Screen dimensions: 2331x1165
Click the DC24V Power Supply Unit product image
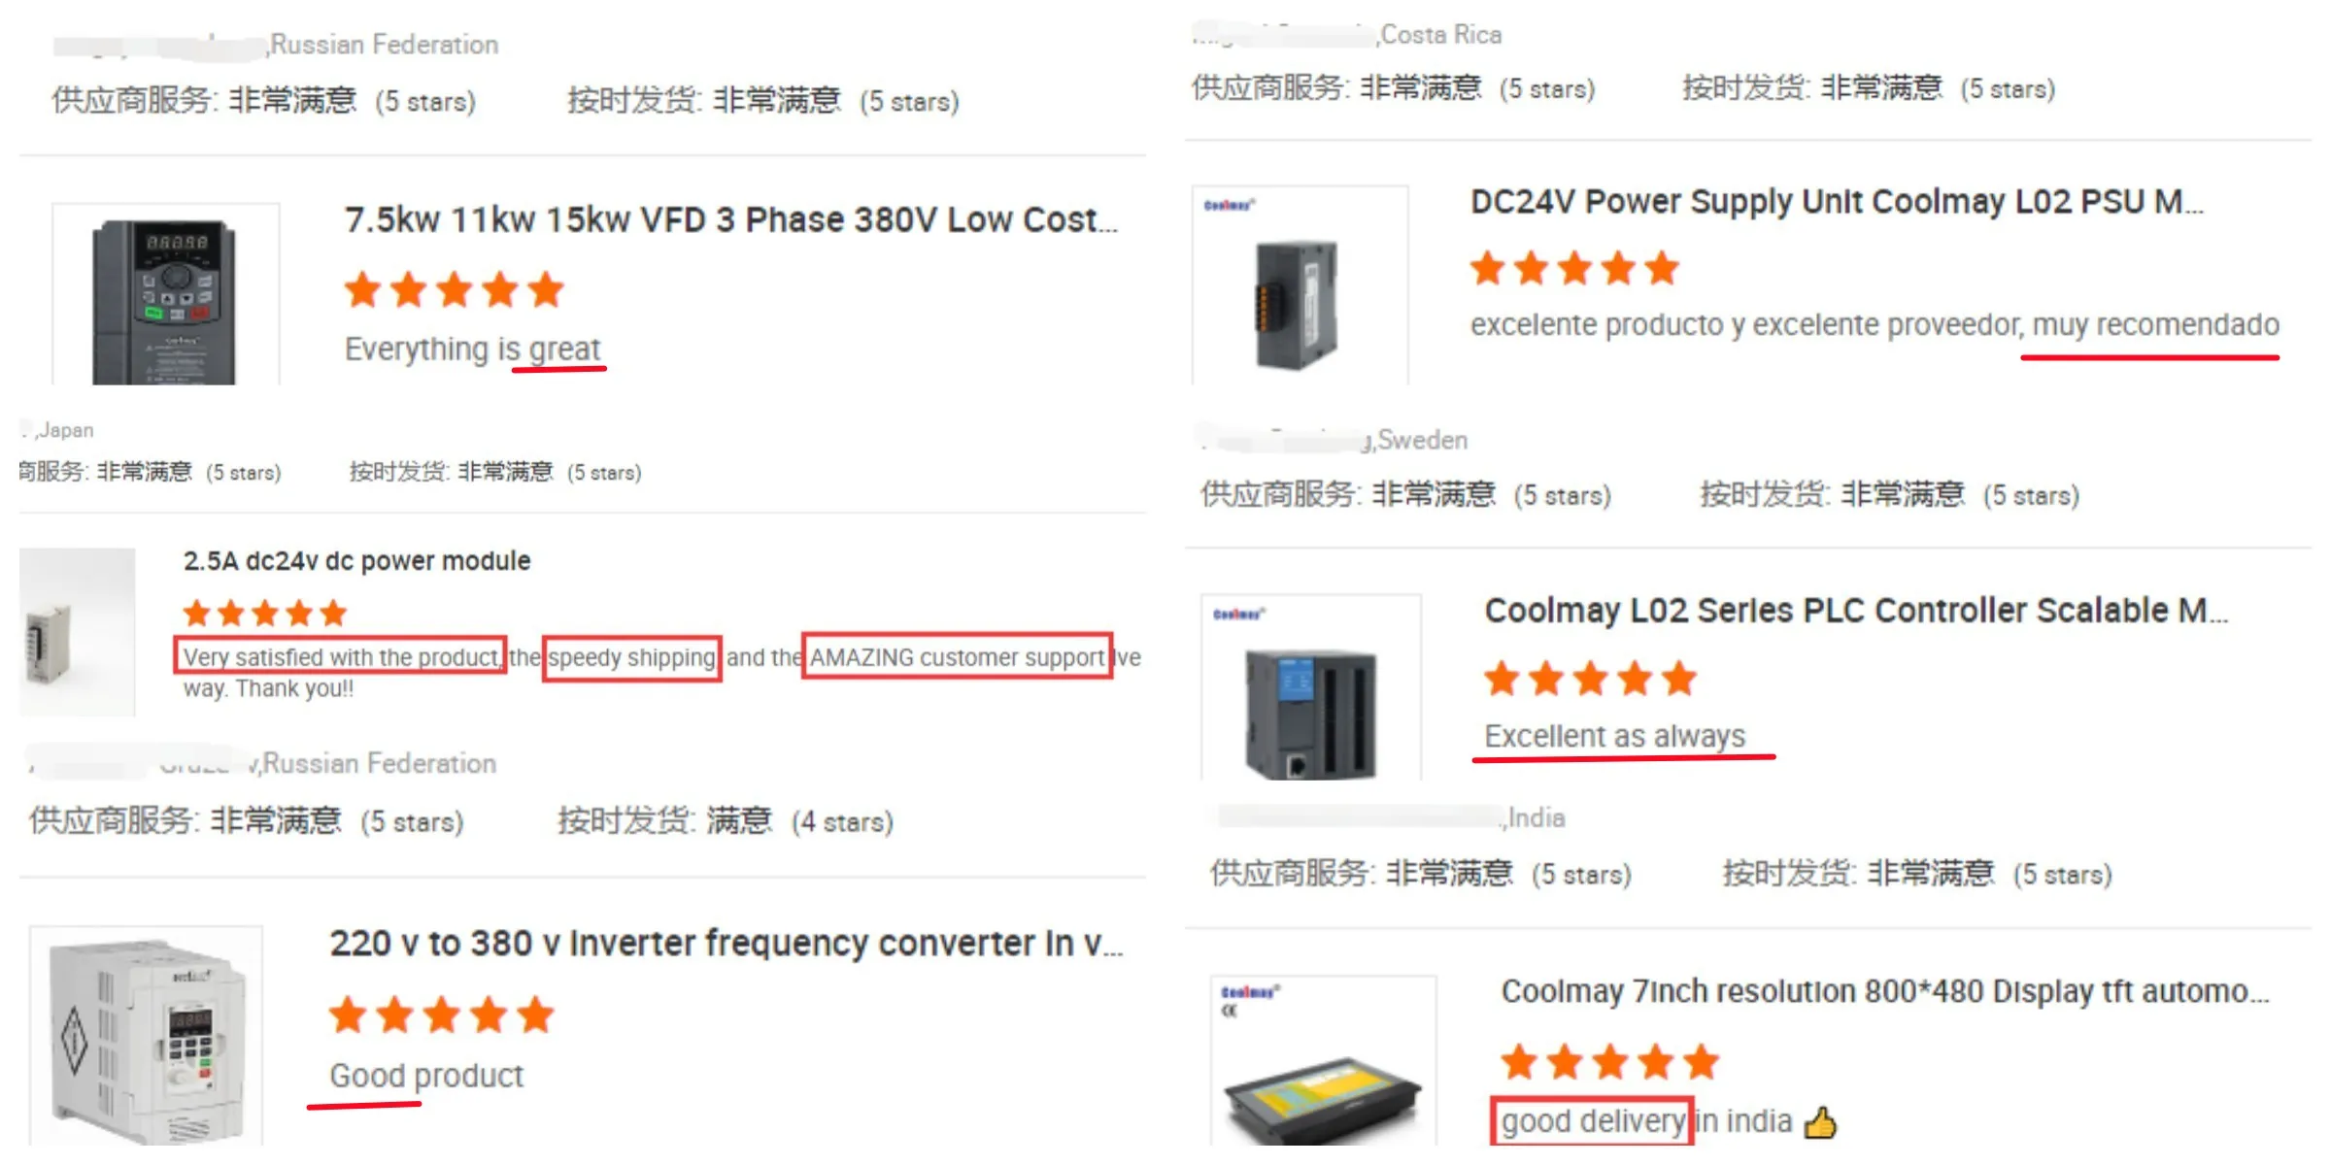coord(1300,285)
